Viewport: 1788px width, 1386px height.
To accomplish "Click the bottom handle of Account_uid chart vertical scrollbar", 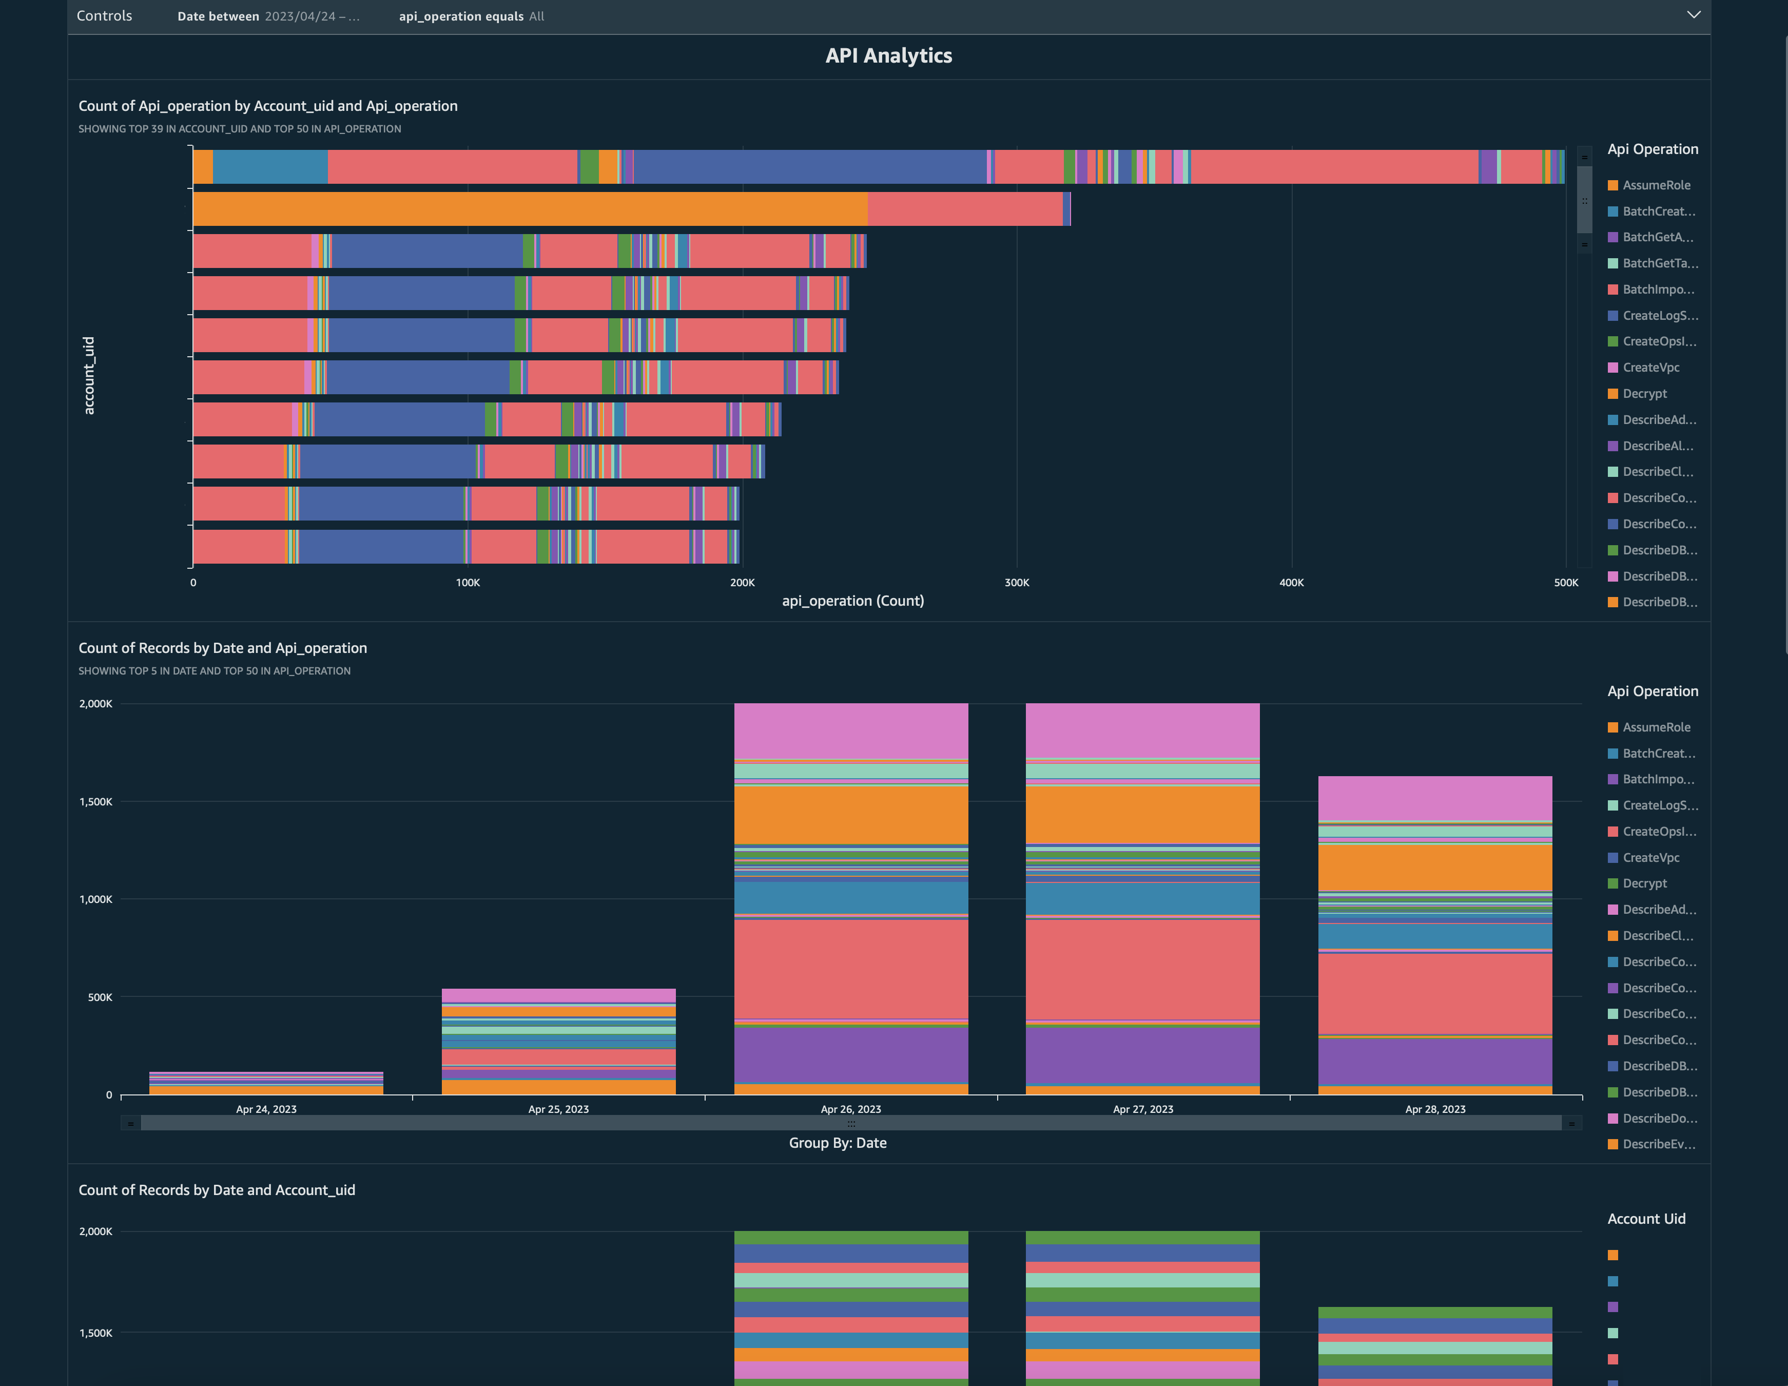I will point(1584,244).
